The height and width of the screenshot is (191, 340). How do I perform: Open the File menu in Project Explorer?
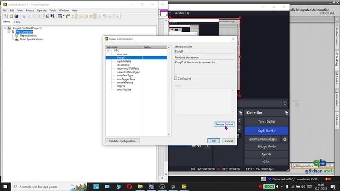[x=5, y=10]
